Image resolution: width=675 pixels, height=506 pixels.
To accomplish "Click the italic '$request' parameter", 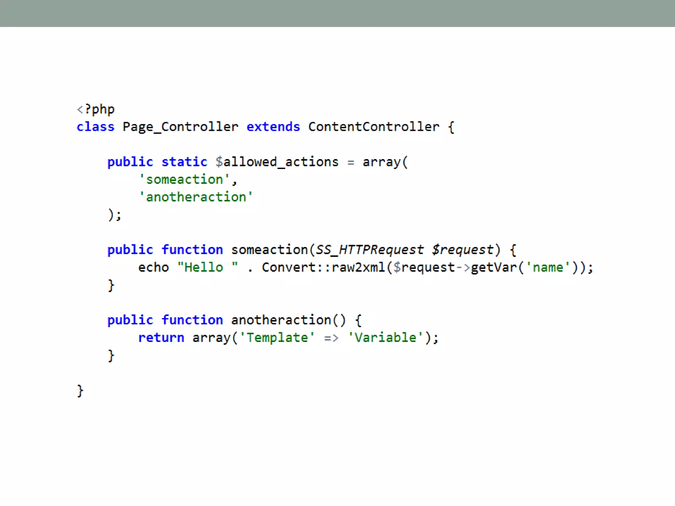I will [462, 250].
